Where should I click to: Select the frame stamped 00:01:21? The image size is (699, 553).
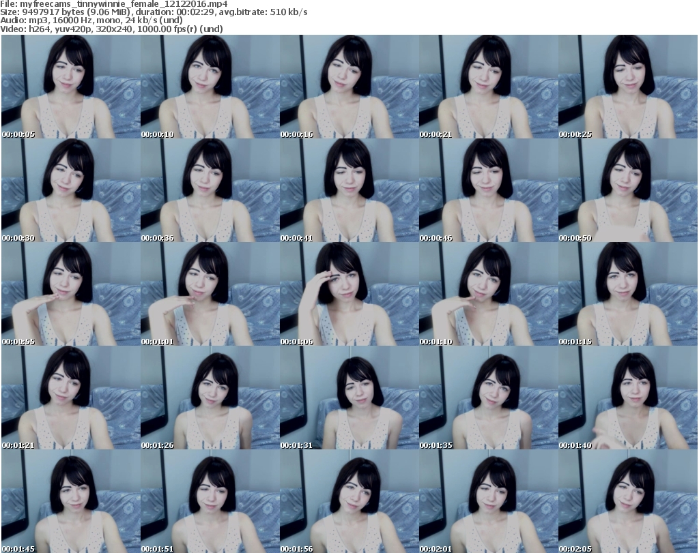(x=71, y=397)
